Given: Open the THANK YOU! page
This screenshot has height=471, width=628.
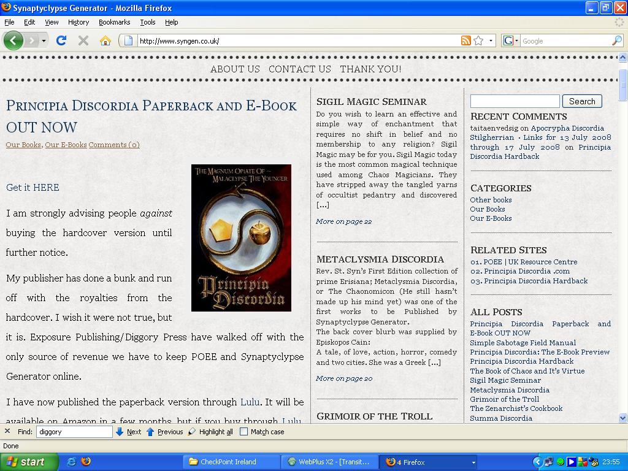Looking at the screenshot, I should [x=370, y=69].
